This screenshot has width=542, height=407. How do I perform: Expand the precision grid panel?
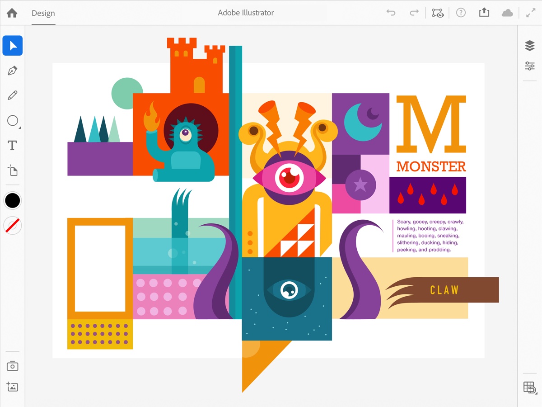point(529,388)
